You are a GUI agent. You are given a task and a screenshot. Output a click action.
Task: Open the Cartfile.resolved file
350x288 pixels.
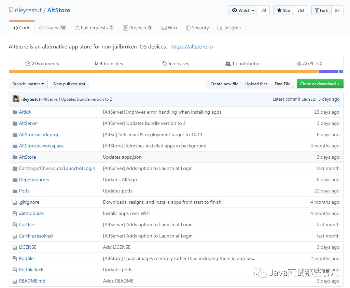point(36,236)
